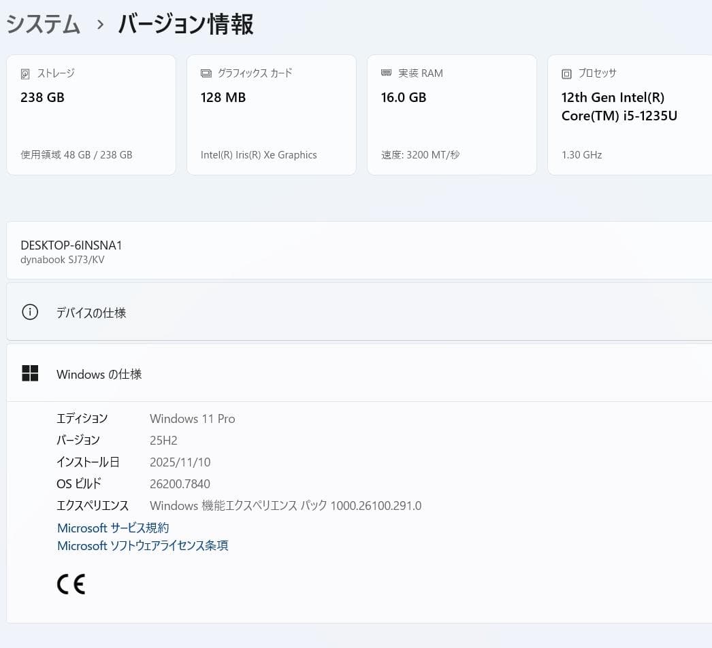Viewport: 712px width, 648px height.
Task: Click the 使用領域 48 GB / 238 GB text
Action: pyautogui.click(x=76, y=154)
